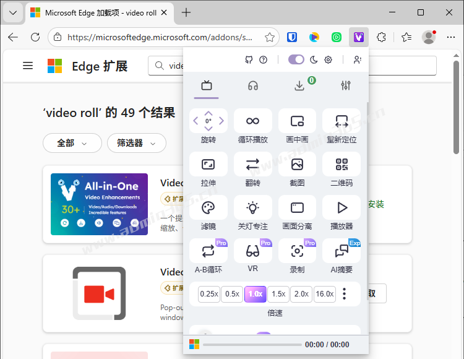Click the 画中画 picture-in-picture icon
This screenshot has height=359, width=464.
(297, 121)
